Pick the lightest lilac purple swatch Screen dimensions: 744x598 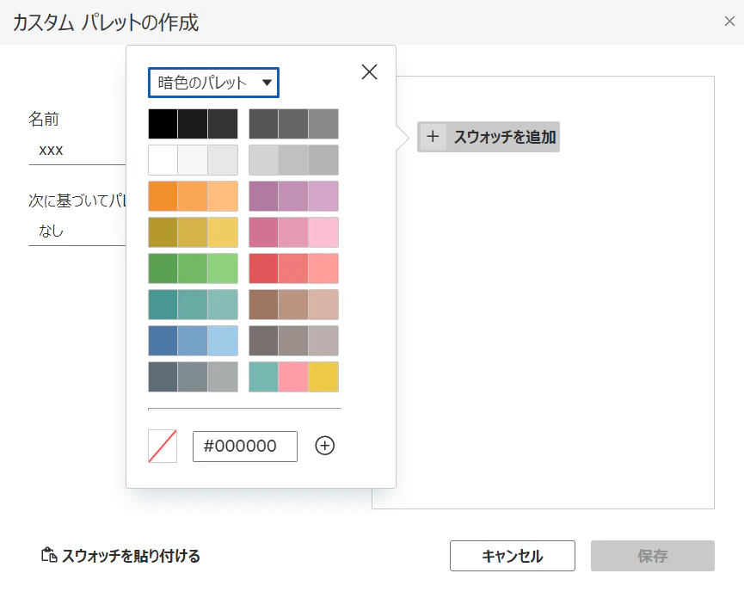click(x=323, y=196)
